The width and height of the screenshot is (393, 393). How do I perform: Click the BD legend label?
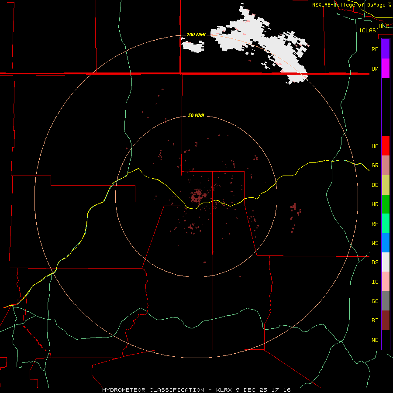click(375, 185)
